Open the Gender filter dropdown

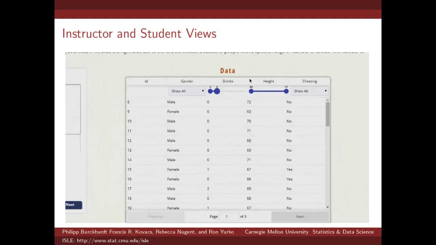click(187, 91)
